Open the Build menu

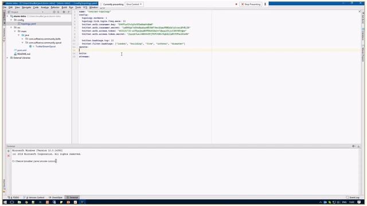click(x=64, y=7)
